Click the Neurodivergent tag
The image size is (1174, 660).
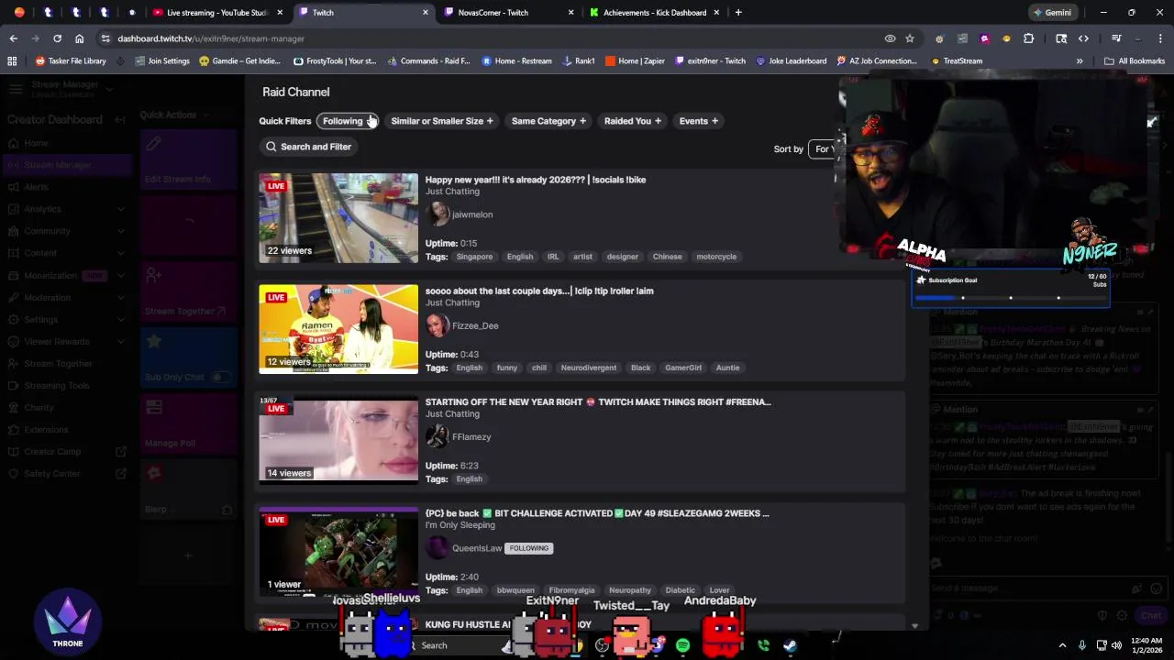[x=588, y=368]
